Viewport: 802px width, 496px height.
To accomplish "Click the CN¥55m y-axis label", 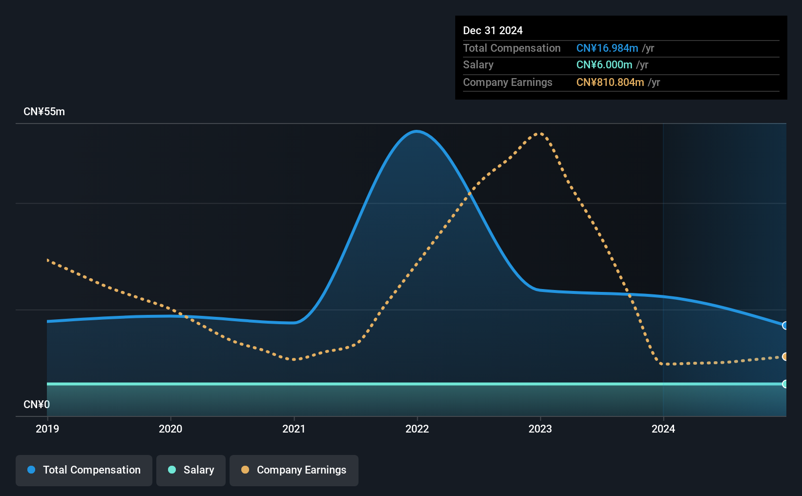I will (x=44, y=112).
